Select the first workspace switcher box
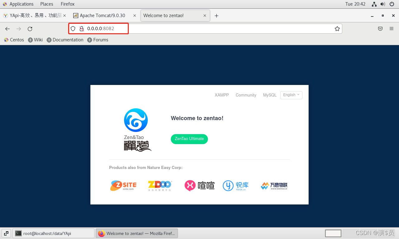Viewport: 399px width, 239px height. tap(333, 233)
